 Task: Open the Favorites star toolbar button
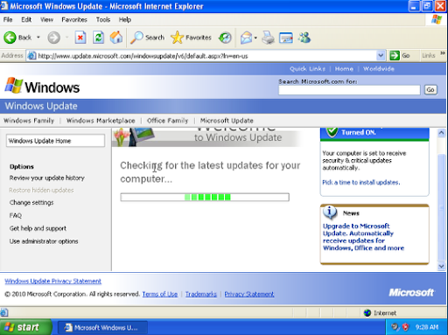191,38
